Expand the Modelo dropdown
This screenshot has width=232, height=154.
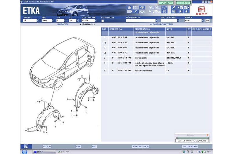pyautogui.click(x=38, y=21)
